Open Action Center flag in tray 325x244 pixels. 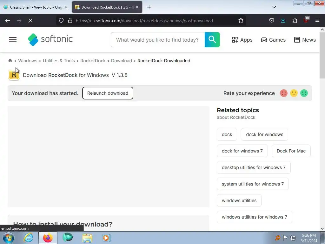(x=285, y=238)
